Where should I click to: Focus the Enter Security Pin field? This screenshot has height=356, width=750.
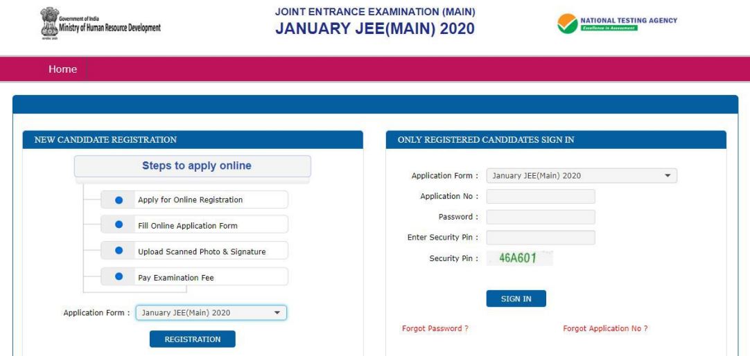pyautogui.click(x=541, y=238)
